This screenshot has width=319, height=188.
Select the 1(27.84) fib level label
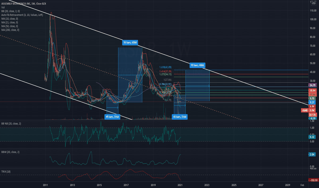coord(168,80)
